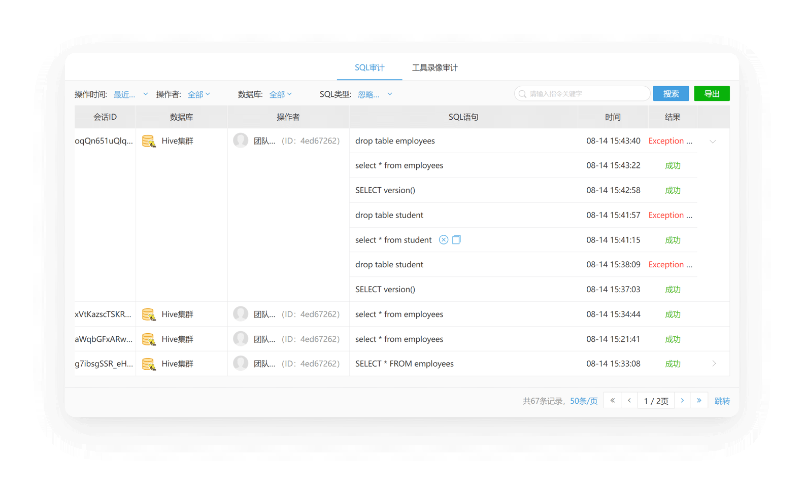Screen dimensions: 804x494
Task: Click the previous page arrow in pagination
Action: point(629,401)
